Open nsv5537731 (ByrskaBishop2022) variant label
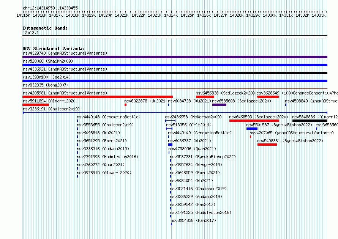 point(203,157)
